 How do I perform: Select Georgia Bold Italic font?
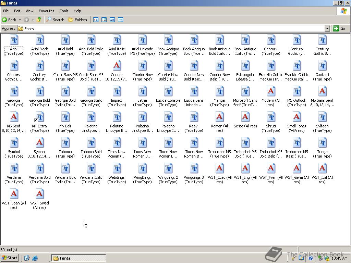[x=65, y=97]
